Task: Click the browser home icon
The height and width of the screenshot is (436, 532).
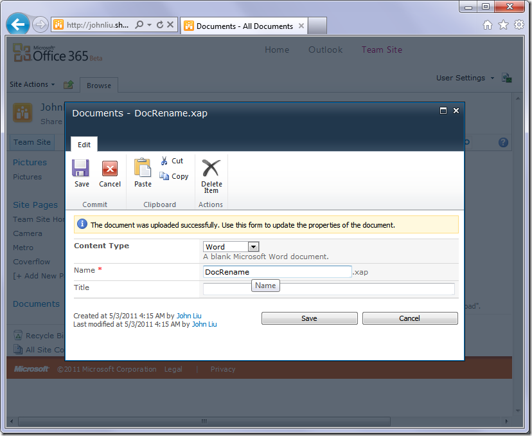Action: pos(488,24)
